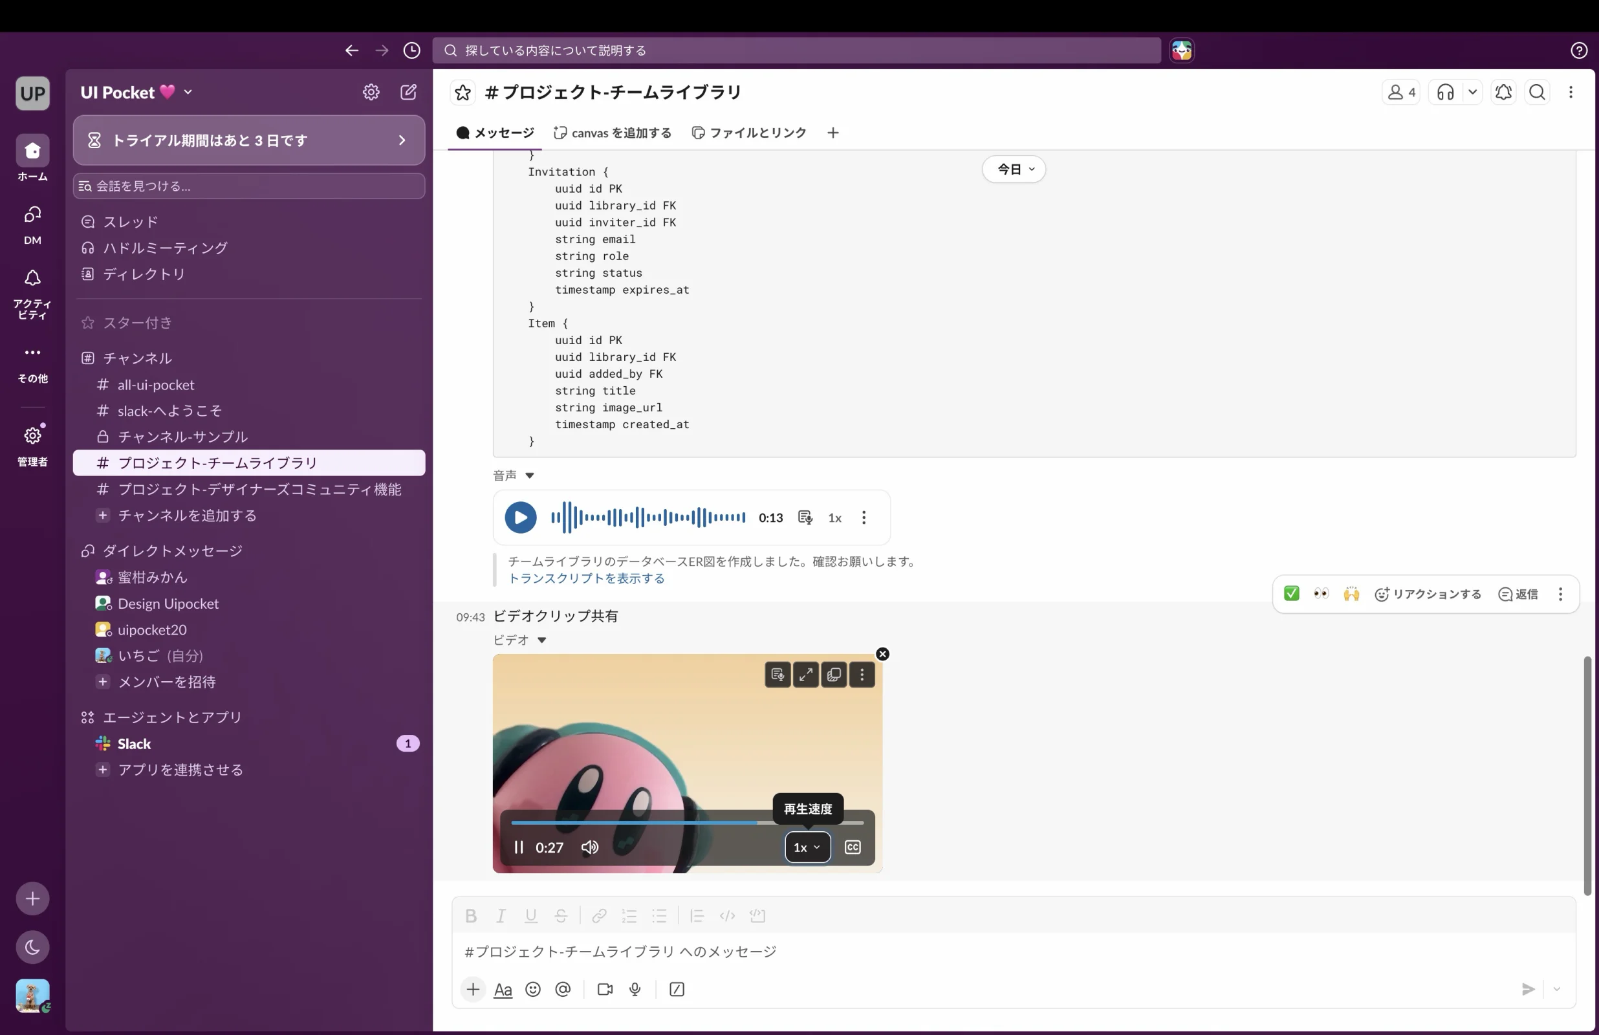Add a new tab with plus
The width and height of the screenshot is (1599, 1035).
pos(833,133)
